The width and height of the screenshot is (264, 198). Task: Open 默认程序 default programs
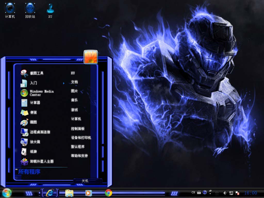[78, 147]
